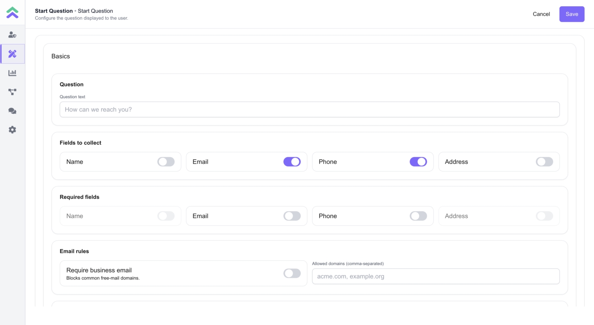The height and width of the screenshot is (325, 594).
Task: Disable Email in Fields to collect
Action: (292, 162)
